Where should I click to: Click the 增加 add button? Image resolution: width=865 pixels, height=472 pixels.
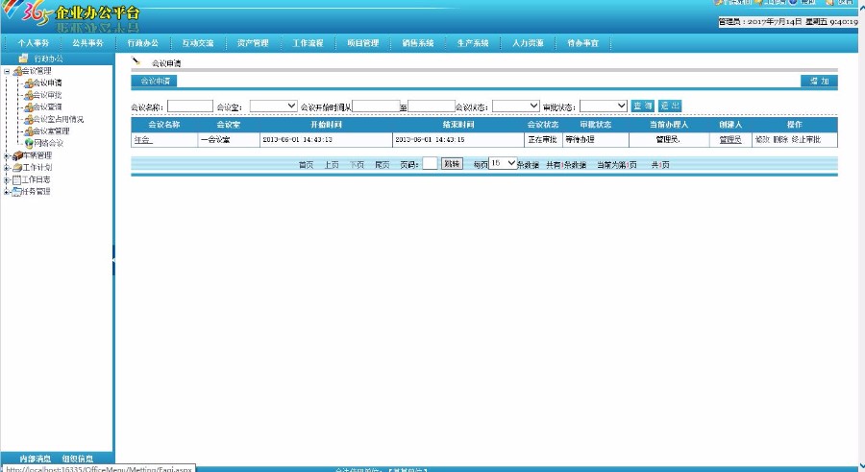(x=819, y=81)
